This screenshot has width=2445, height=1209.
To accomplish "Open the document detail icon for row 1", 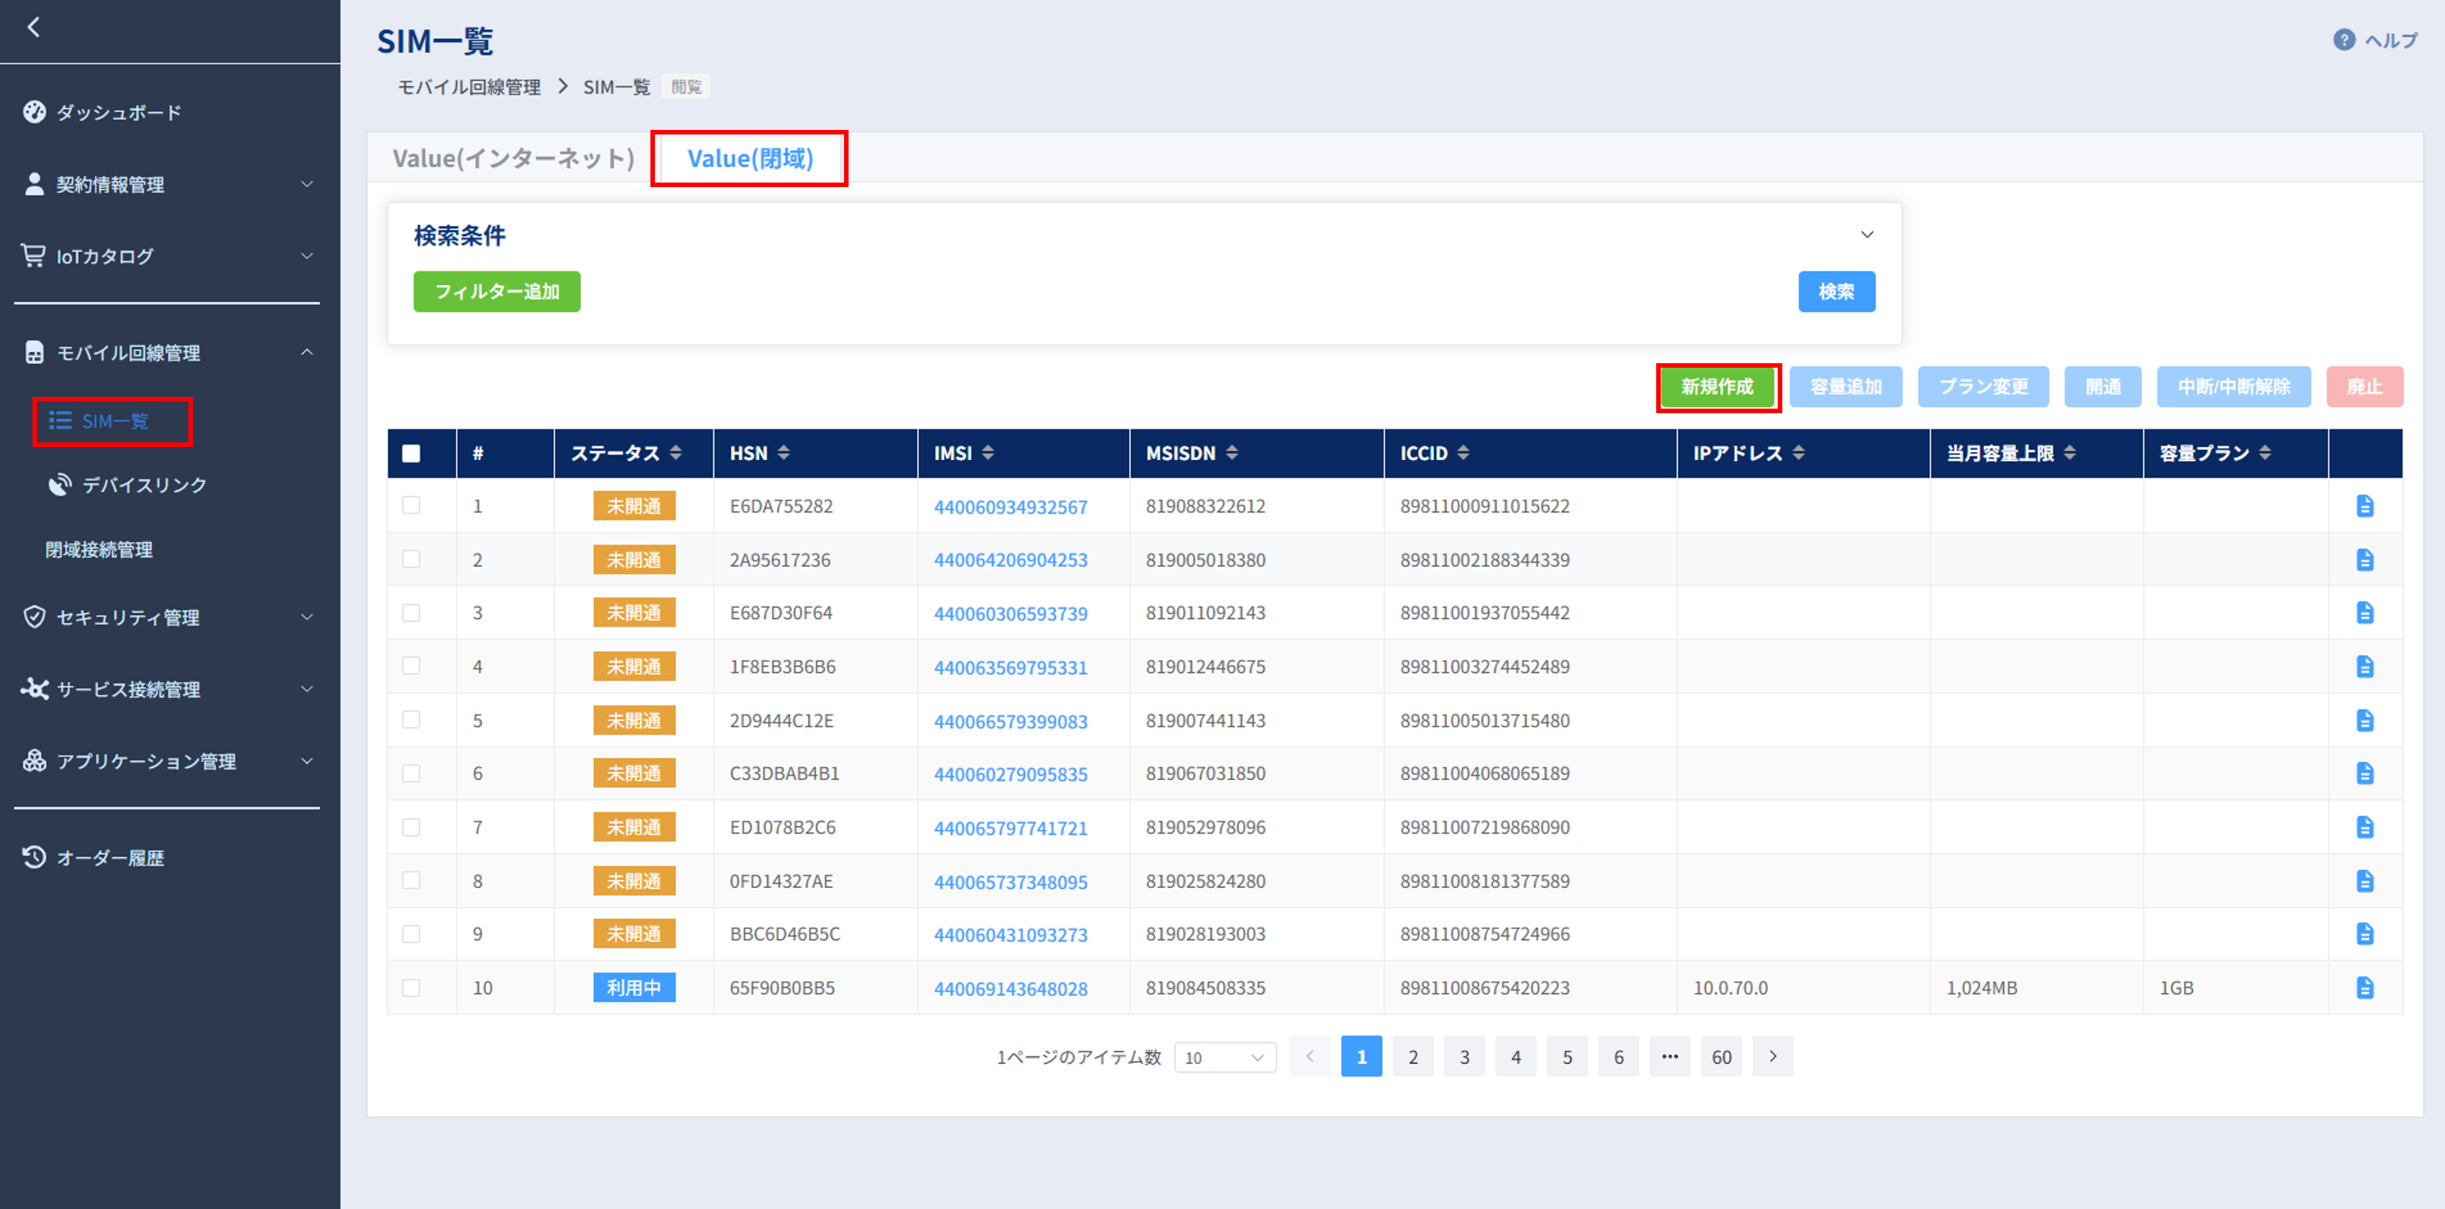I will [2364, 506].
